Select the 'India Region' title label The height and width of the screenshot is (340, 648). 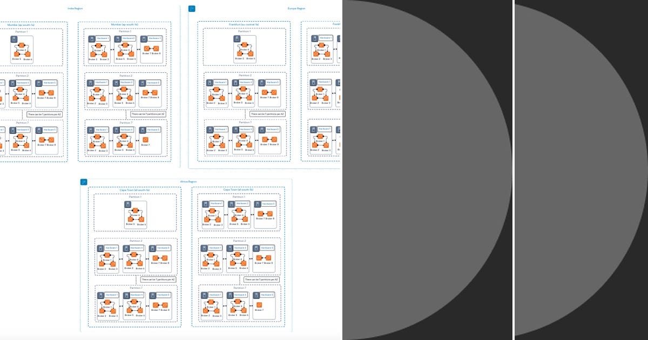point(74,9)
